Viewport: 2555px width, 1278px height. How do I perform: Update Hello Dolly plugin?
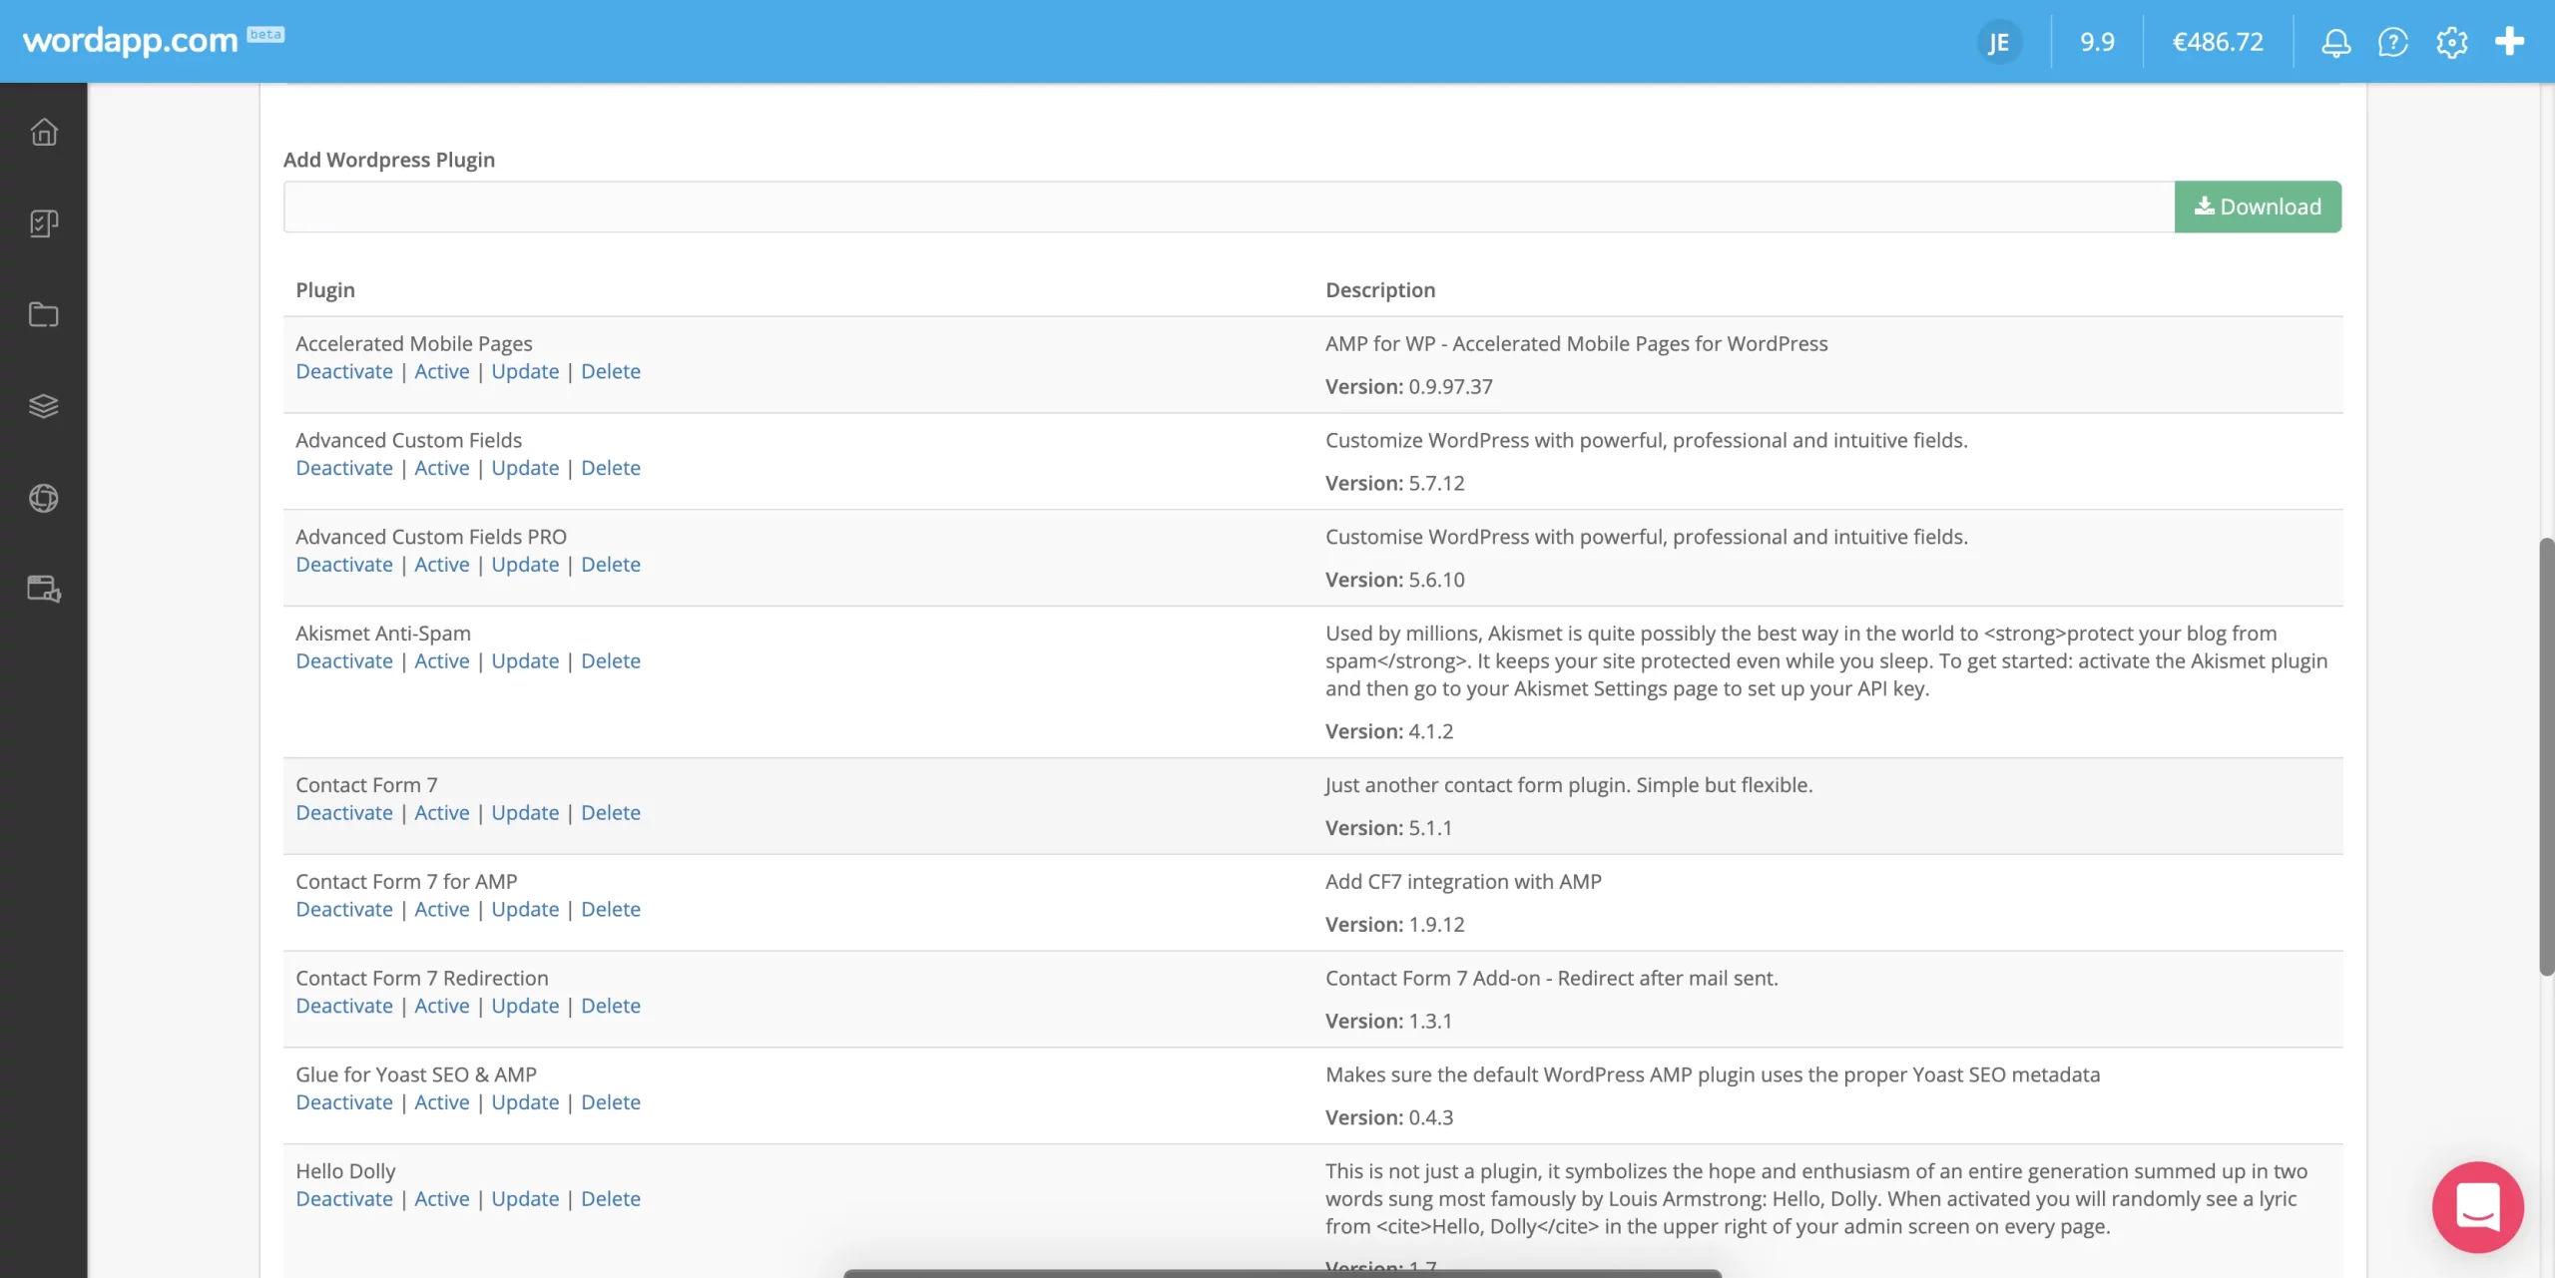pos(525,1199)
